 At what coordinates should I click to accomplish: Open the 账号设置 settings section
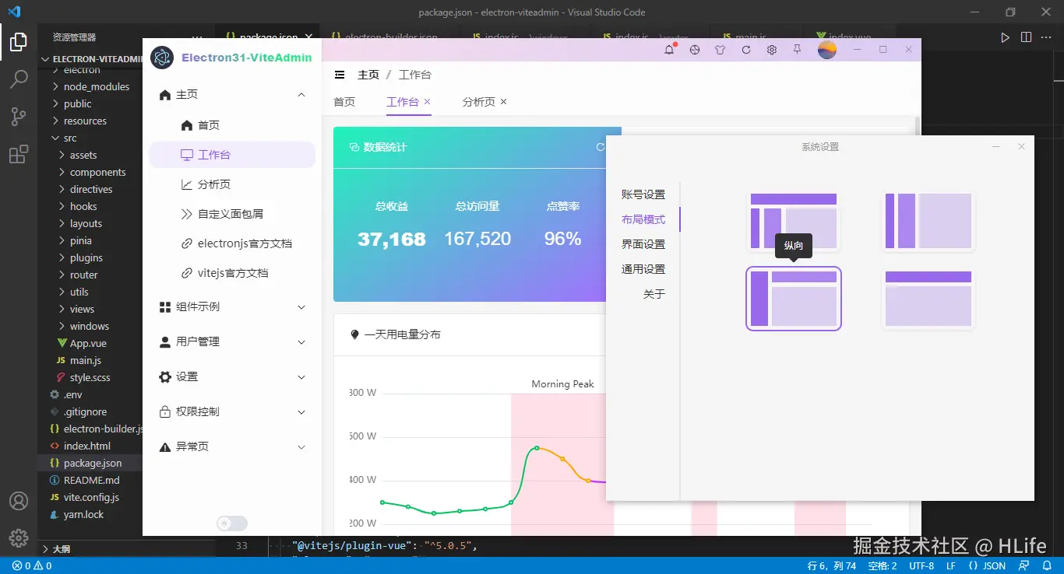pyautogui.click(x=643, y=194)
